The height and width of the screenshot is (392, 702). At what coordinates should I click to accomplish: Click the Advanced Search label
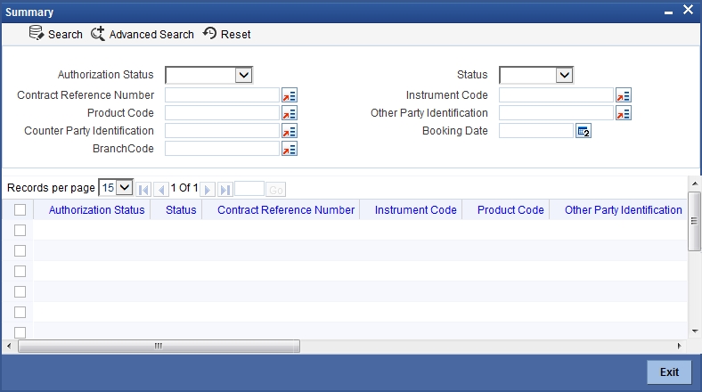(x=151, y=35)
